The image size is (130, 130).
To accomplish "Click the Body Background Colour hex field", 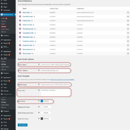I will coord(47,113).
